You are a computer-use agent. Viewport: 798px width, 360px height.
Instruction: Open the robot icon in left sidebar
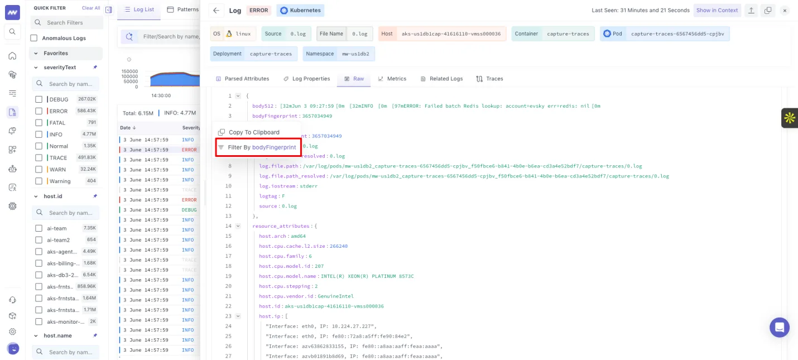point(12,169)
